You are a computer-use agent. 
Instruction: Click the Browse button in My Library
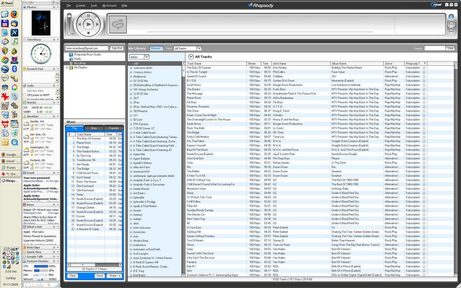155,48
